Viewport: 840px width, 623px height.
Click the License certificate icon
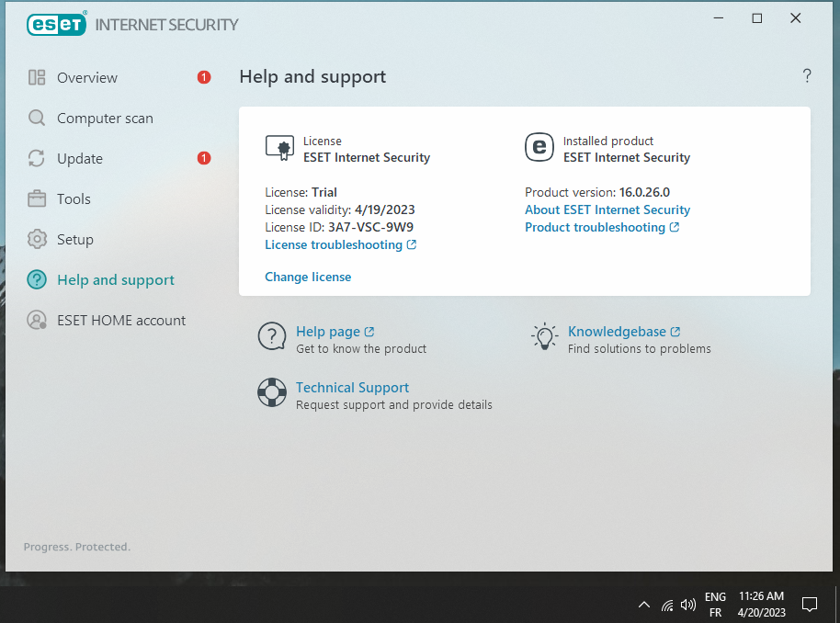coord(279,148)
